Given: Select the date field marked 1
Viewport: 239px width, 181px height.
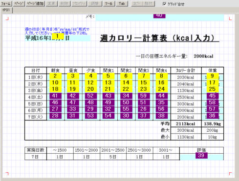Looking at the screenshot, I should pyautogui.click(x=57, y=38).
